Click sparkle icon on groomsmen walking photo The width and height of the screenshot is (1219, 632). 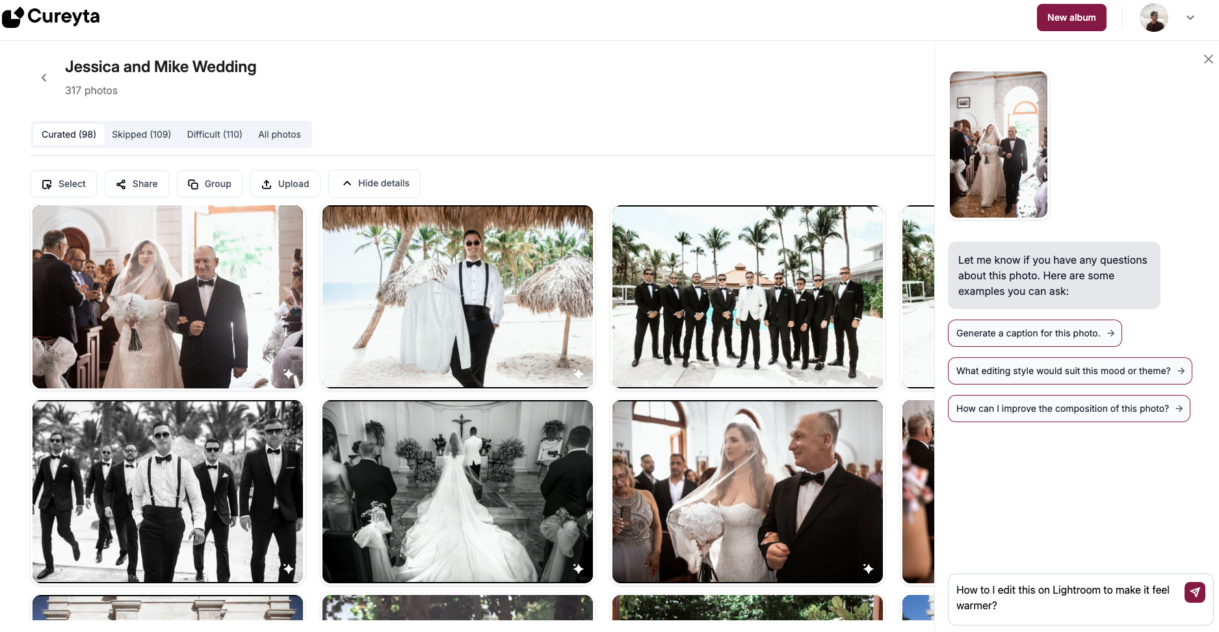click(x=288, y=569)
